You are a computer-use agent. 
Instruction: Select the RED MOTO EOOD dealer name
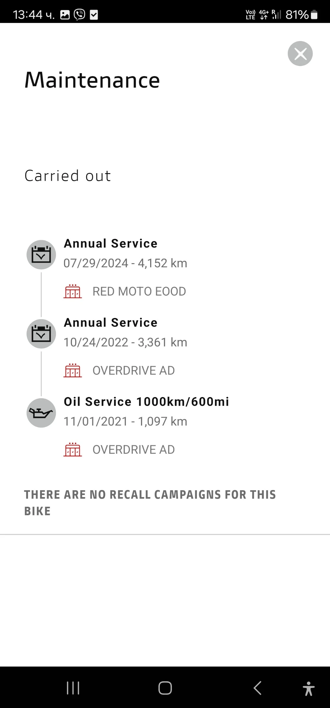click(x=139, y=291)
